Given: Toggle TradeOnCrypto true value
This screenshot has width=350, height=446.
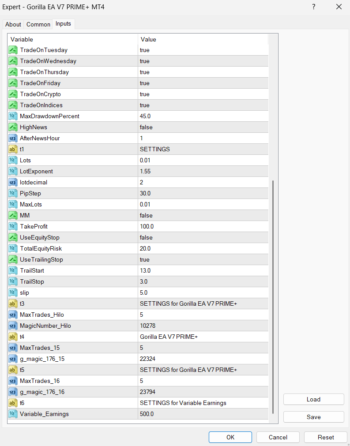Looking at the screenshot, I should pos(203,94).
